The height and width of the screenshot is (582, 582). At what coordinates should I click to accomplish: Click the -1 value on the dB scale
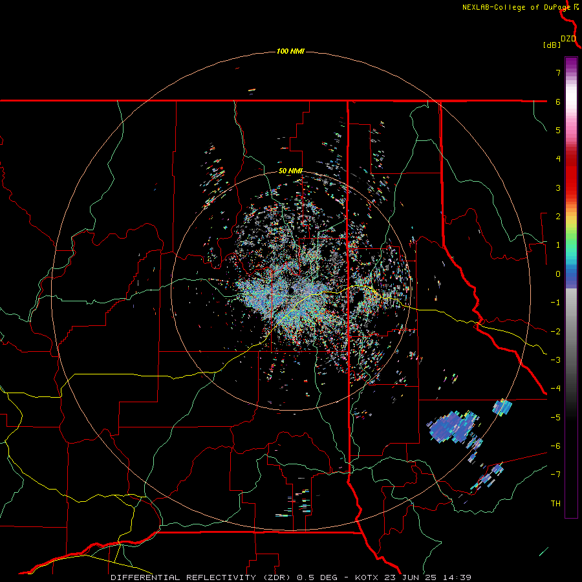(x=555, y=303)
